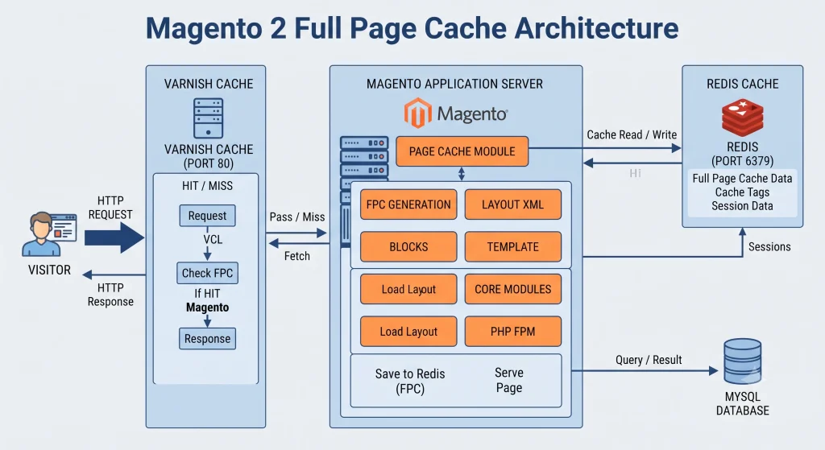Click the Session Data text
The image size is (825, 450).
(x=742, y=206)
